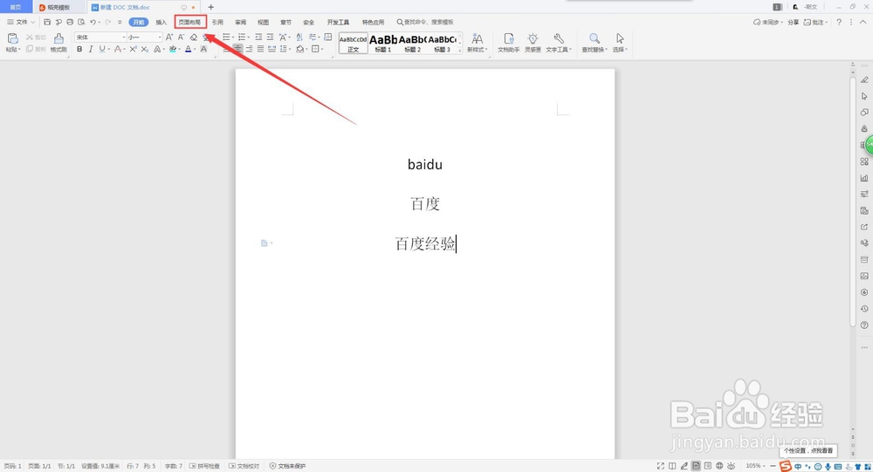This screenshot has width=873, height=472.
Task: Open the 灵感集 lightbulb tool
Action: click(x=533, y=42)
